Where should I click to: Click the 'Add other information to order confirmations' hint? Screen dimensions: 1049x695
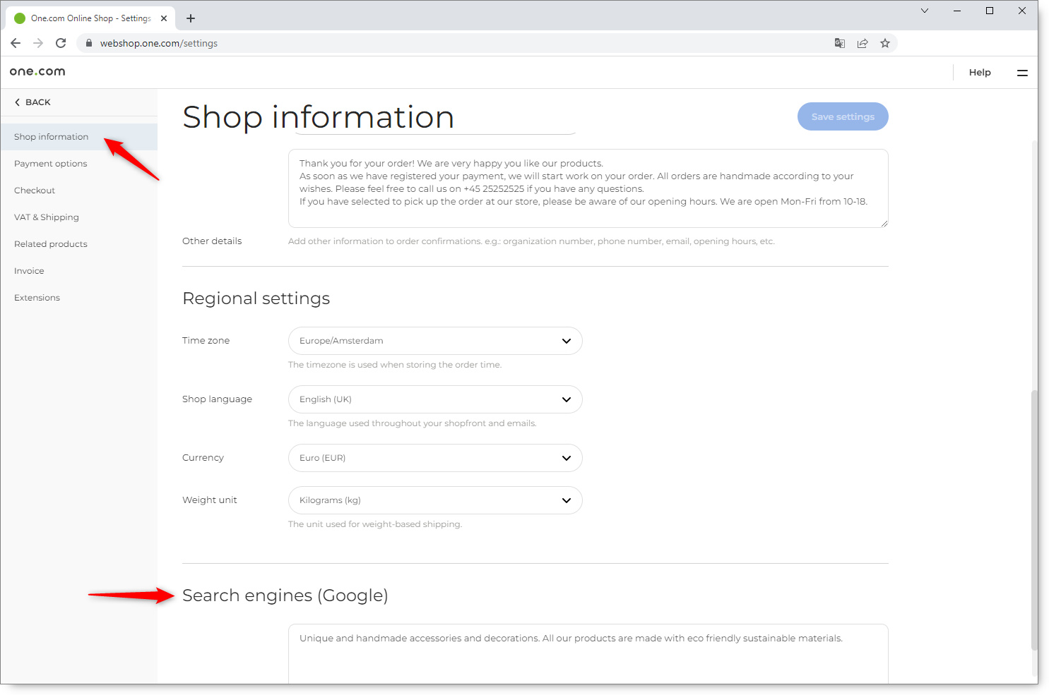pyautogui.click(x=531, y=241)
